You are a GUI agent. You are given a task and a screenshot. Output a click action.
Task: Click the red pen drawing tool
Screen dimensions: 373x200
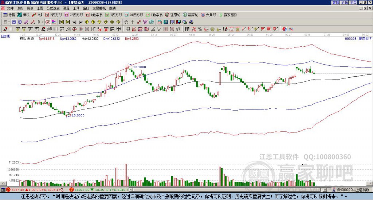tap(5, 29)
